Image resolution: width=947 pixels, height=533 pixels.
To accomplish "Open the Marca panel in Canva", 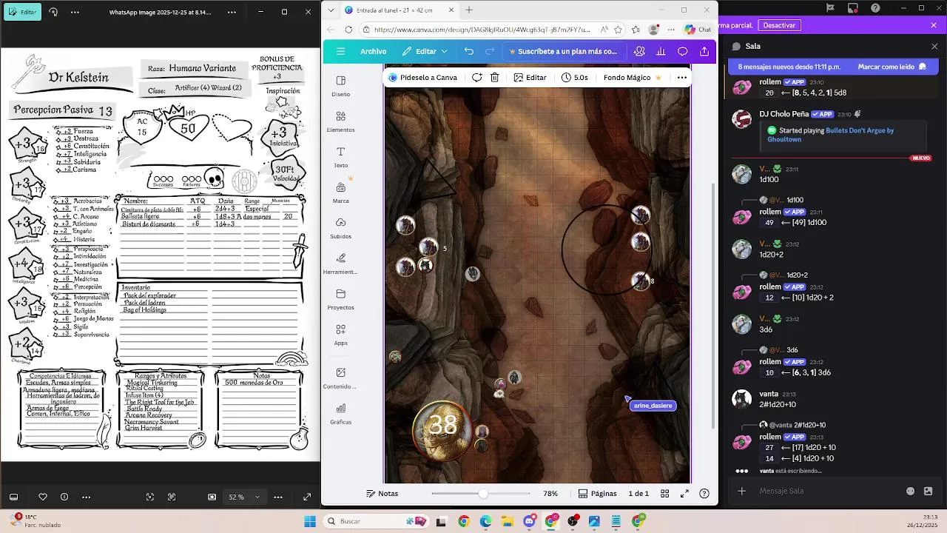I will pos(340,192).
